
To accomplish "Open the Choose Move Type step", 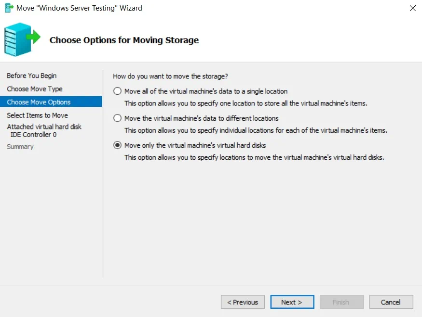I will click(35, 89).
